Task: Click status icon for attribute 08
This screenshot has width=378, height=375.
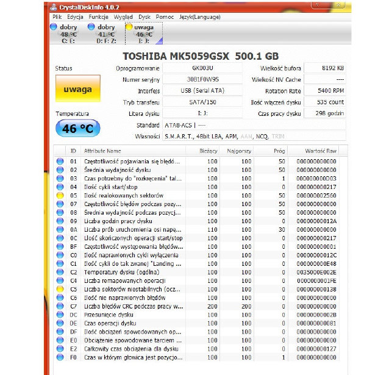Action: (x=60, y=212)
